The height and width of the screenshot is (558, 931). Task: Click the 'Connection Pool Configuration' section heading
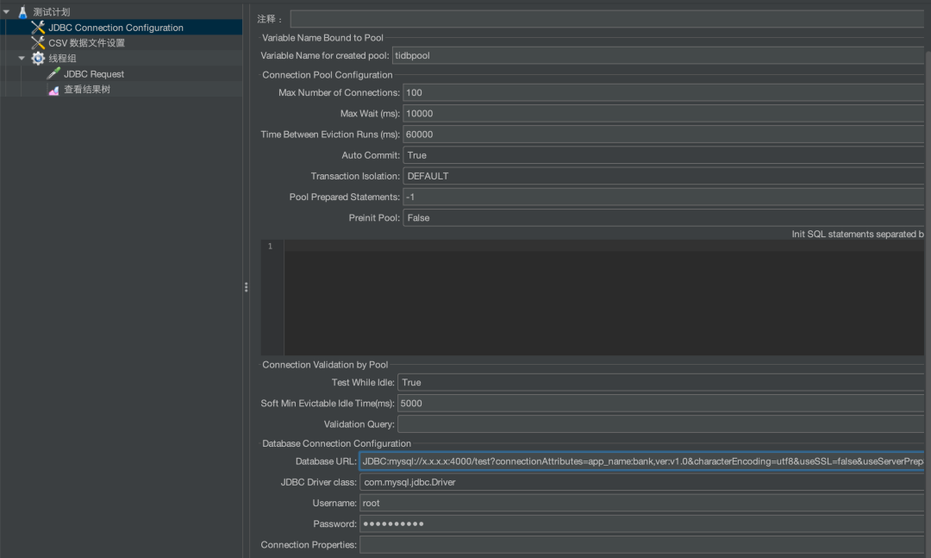click(328, 75)
